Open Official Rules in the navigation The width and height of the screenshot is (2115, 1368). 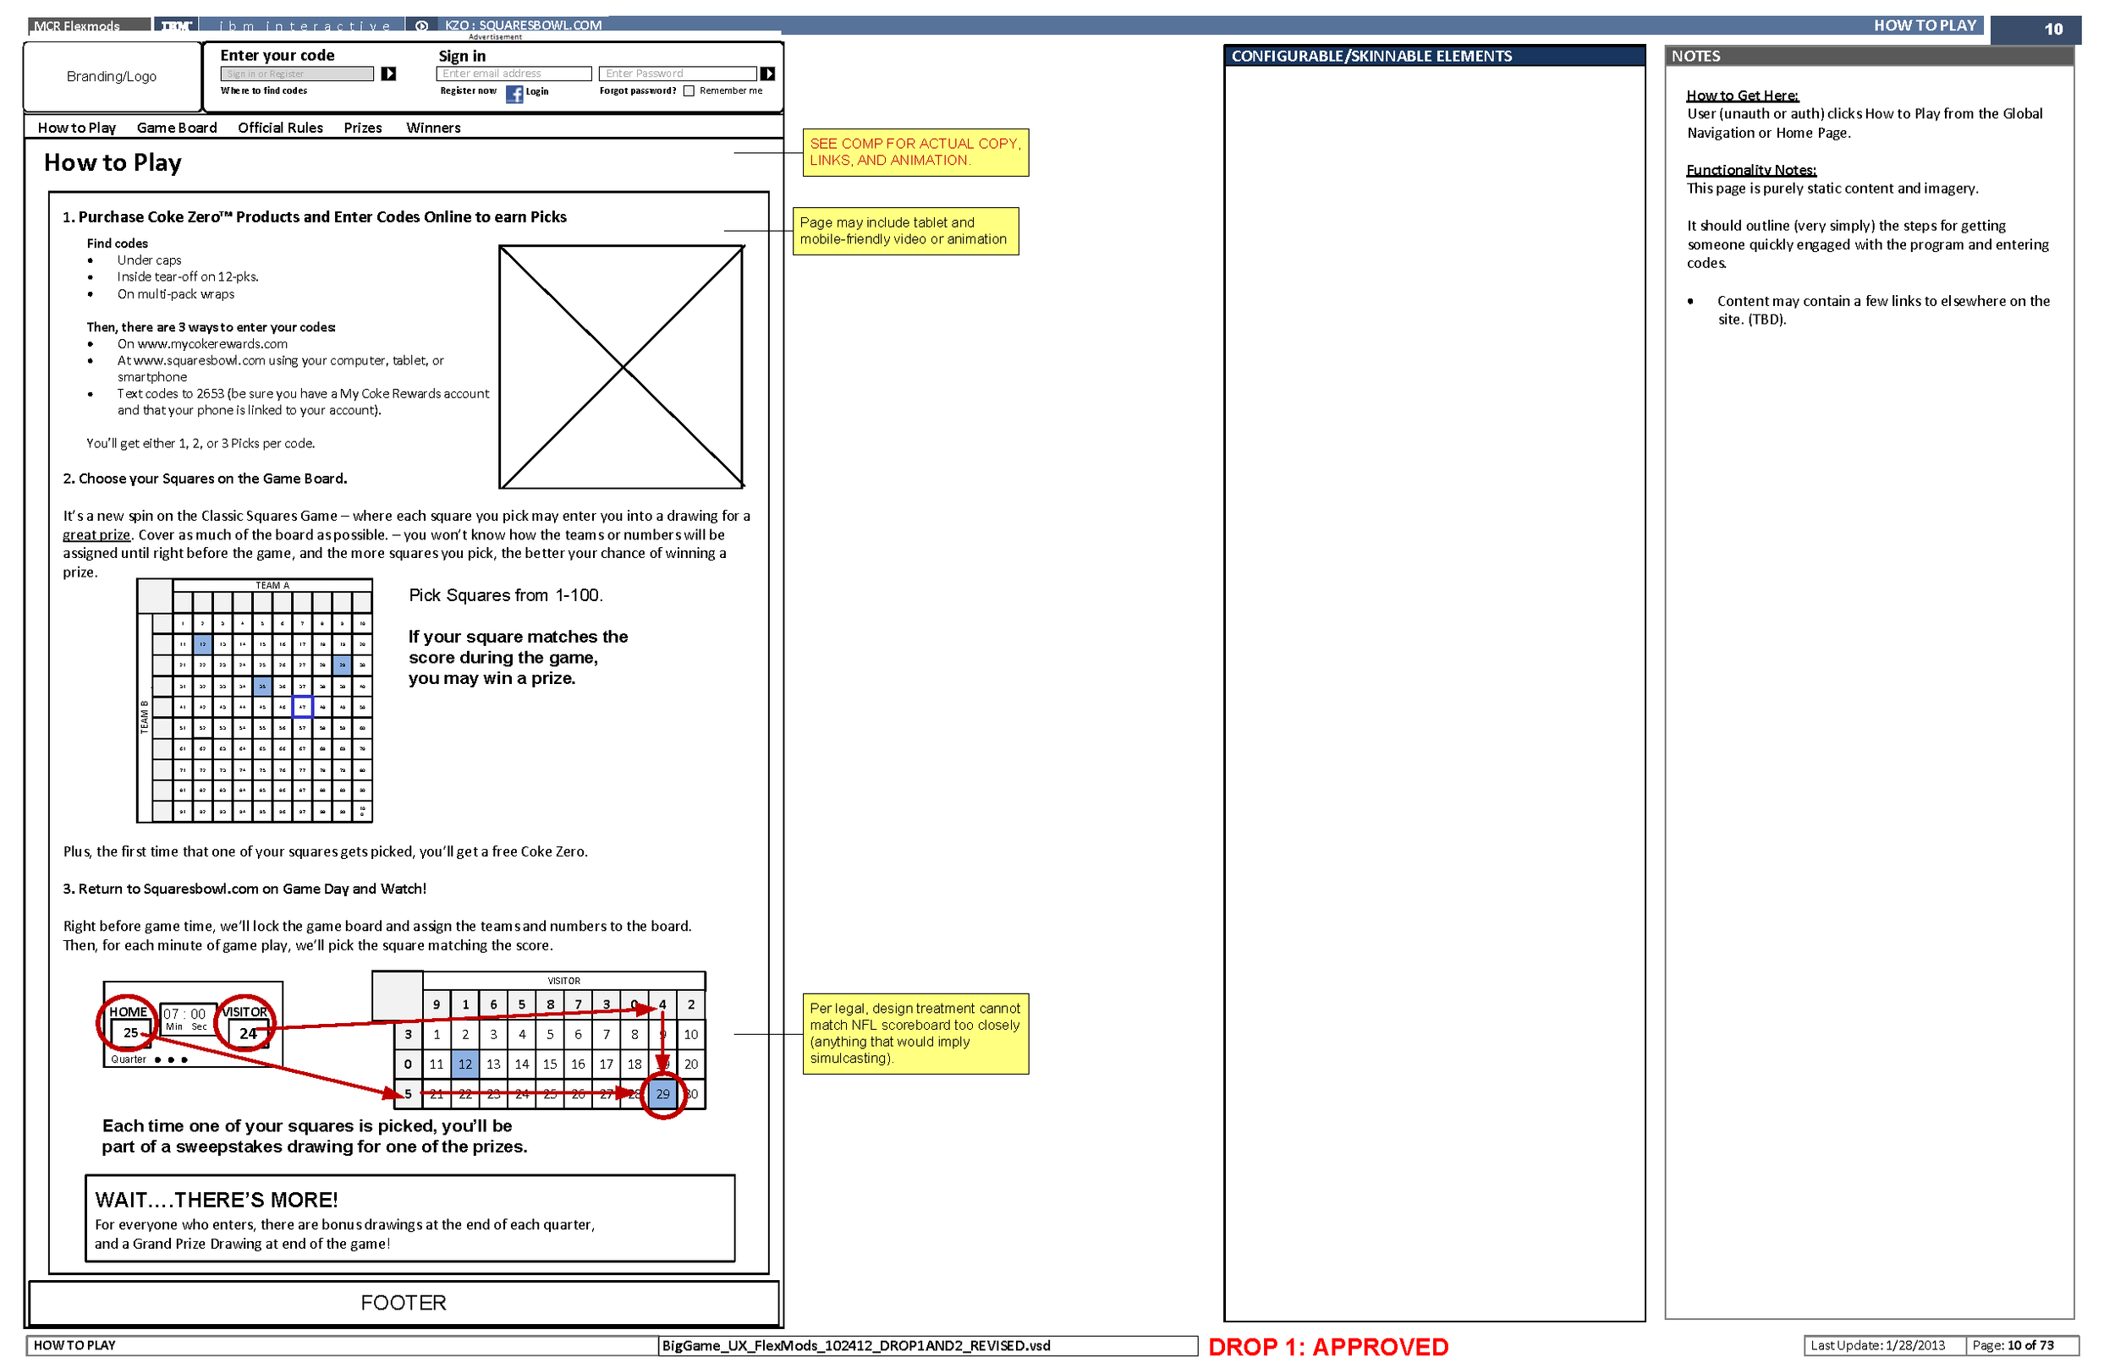(x=282, y=129)
